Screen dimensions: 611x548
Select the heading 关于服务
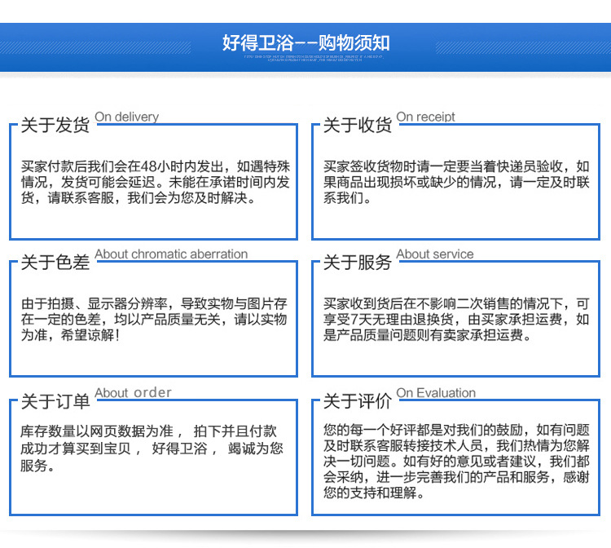(x=358, y=262)
